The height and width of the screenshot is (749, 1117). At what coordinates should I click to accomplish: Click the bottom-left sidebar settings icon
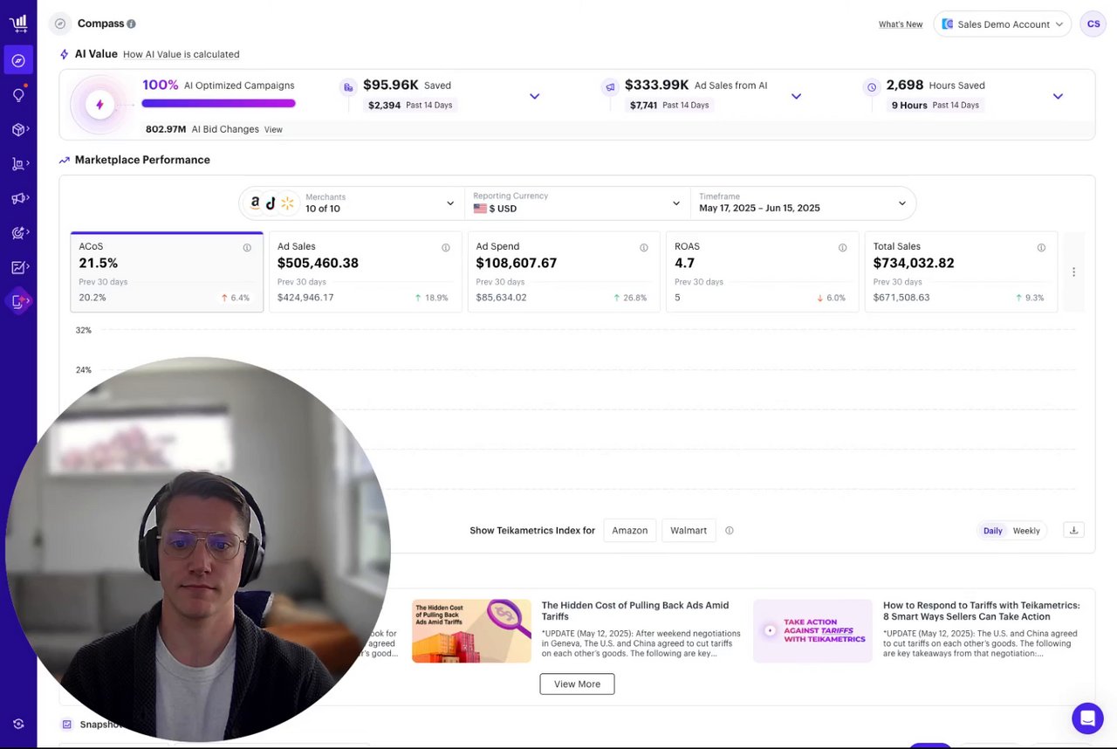pos(18,724)
